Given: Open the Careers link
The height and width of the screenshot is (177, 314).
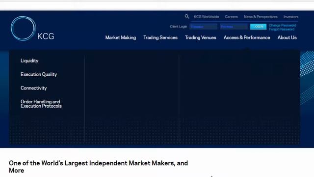Looking at the screenshot, I should click(x=231, y=17).
